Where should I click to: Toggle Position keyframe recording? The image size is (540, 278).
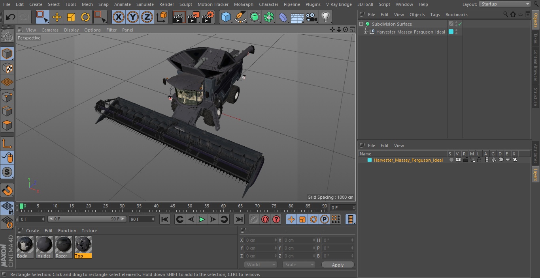291,219
